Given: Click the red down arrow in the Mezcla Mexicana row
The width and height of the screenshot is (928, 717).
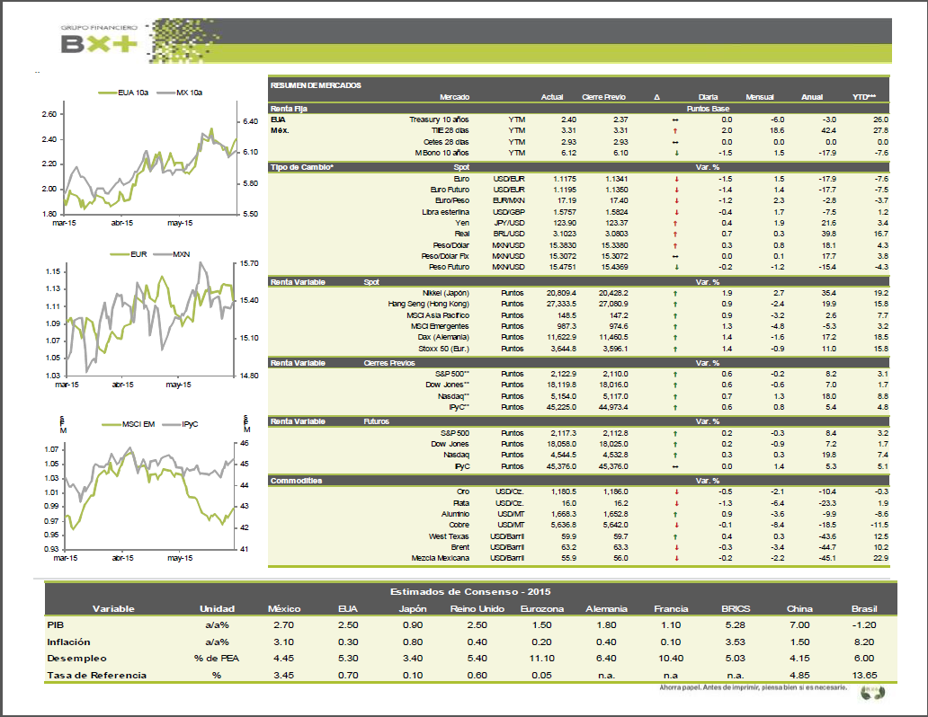Looking at the screenshot, I should [x=676, y=559].
